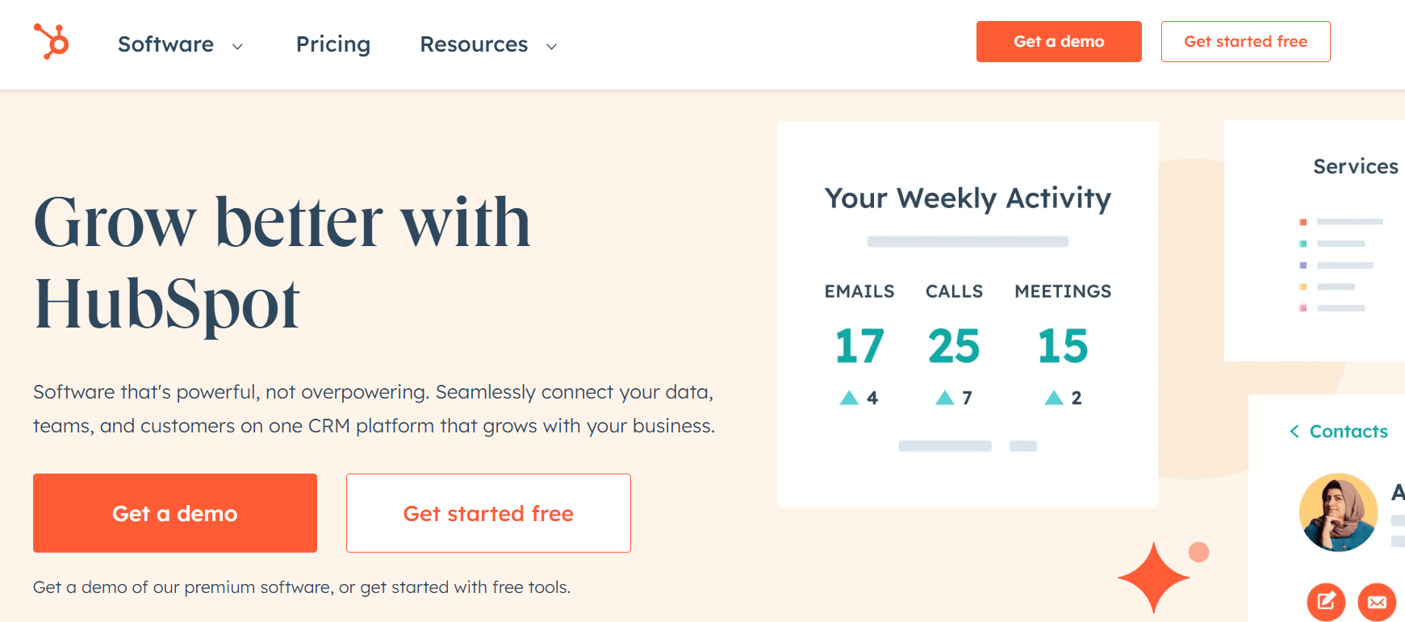Click the back chevron beside Contacts
The image size is (1405, 622).
(x=1294, y=432)
